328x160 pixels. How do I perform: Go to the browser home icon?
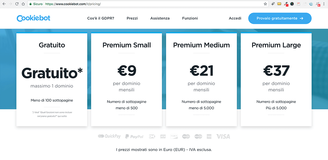pyautogui.click(x=23, y=4)
